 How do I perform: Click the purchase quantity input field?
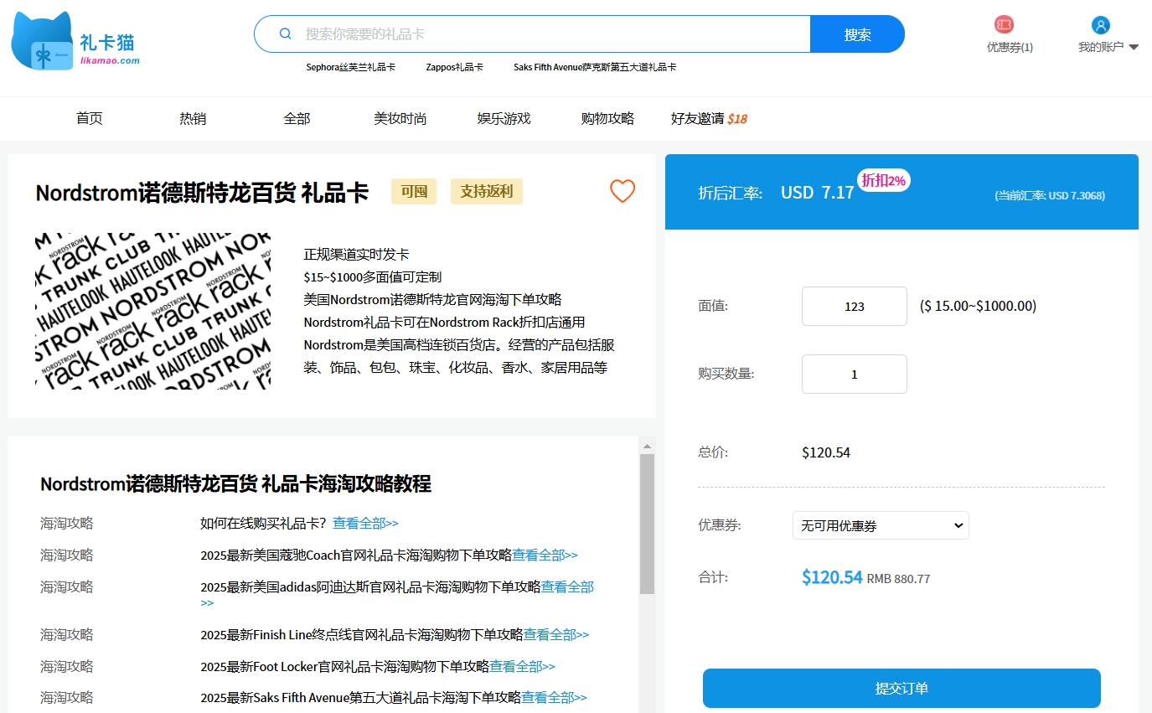(854, 375)
